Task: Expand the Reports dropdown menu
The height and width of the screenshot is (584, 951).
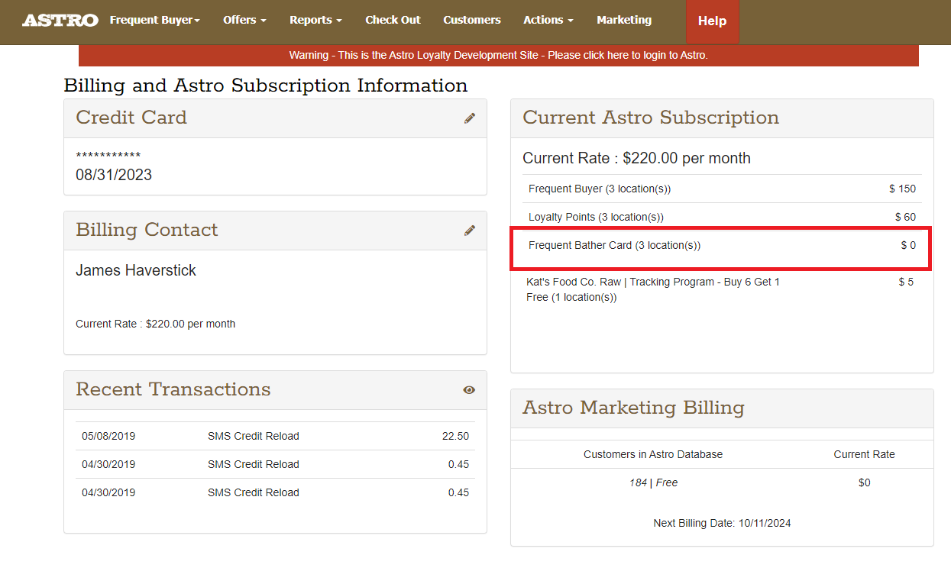Action: pos(315,21)
